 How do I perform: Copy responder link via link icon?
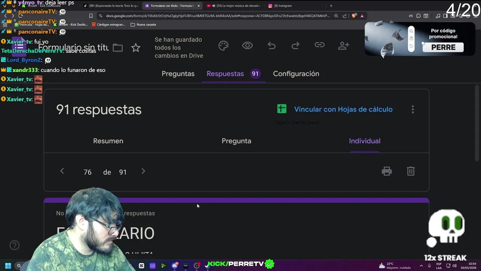[319, 46]
